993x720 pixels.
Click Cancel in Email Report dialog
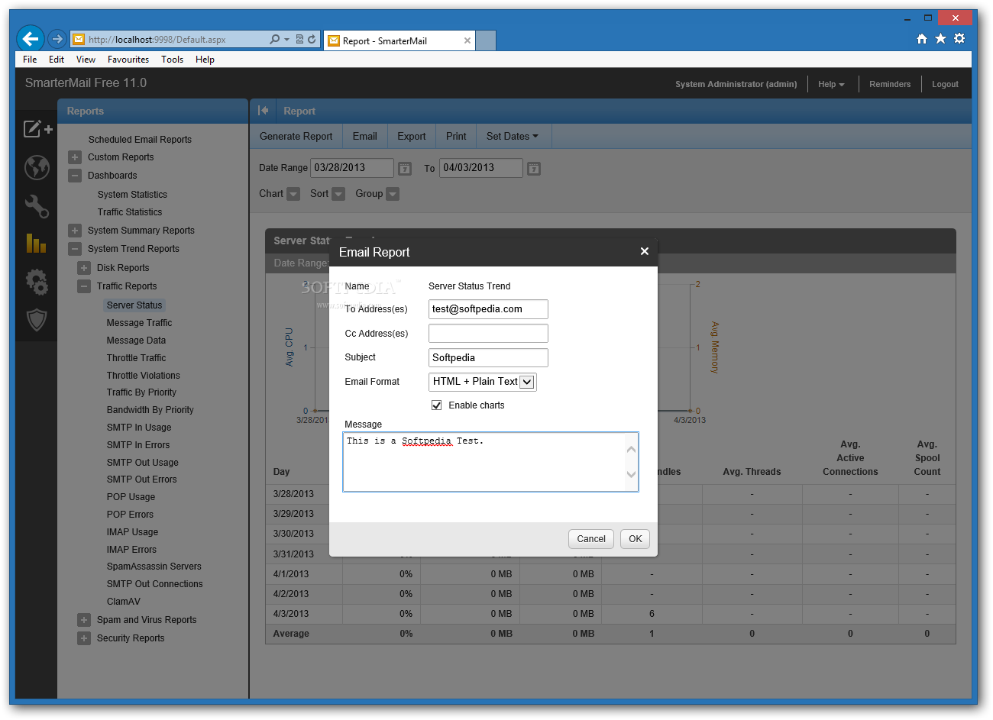(591, 539)
